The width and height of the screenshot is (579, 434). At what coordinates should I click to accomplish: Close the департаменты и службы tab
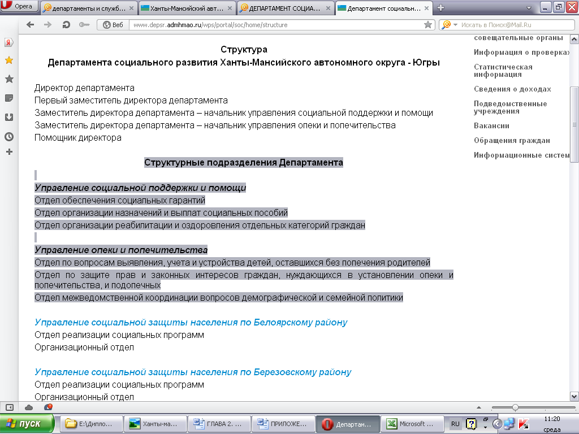pyautogui.click(x=131, y=8)
